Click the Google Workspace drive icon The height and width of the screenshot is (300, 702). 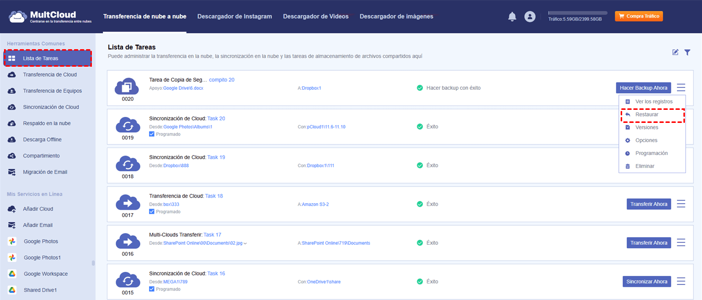click(x=12, y=274)
